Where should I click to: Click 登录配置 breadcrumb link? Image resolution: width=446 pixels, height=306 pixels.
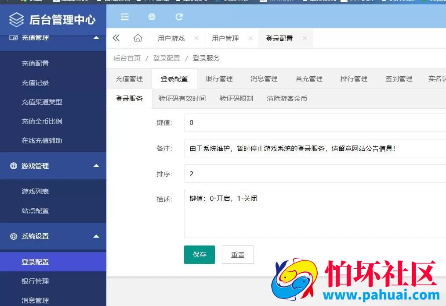click(167, 58)
